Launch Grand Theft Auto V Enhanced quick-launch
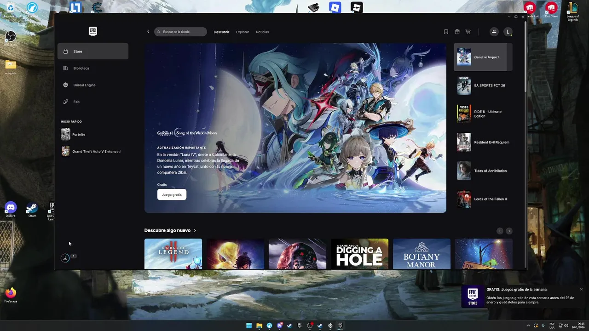The image size is (589, 331). (x=93, y=151)
